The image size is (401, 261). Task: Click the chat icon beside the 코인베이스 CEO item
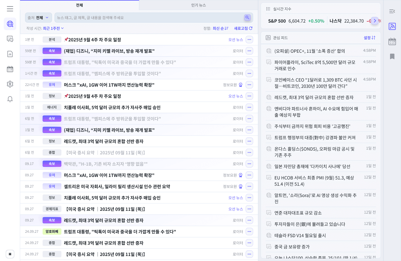point(268,80)
